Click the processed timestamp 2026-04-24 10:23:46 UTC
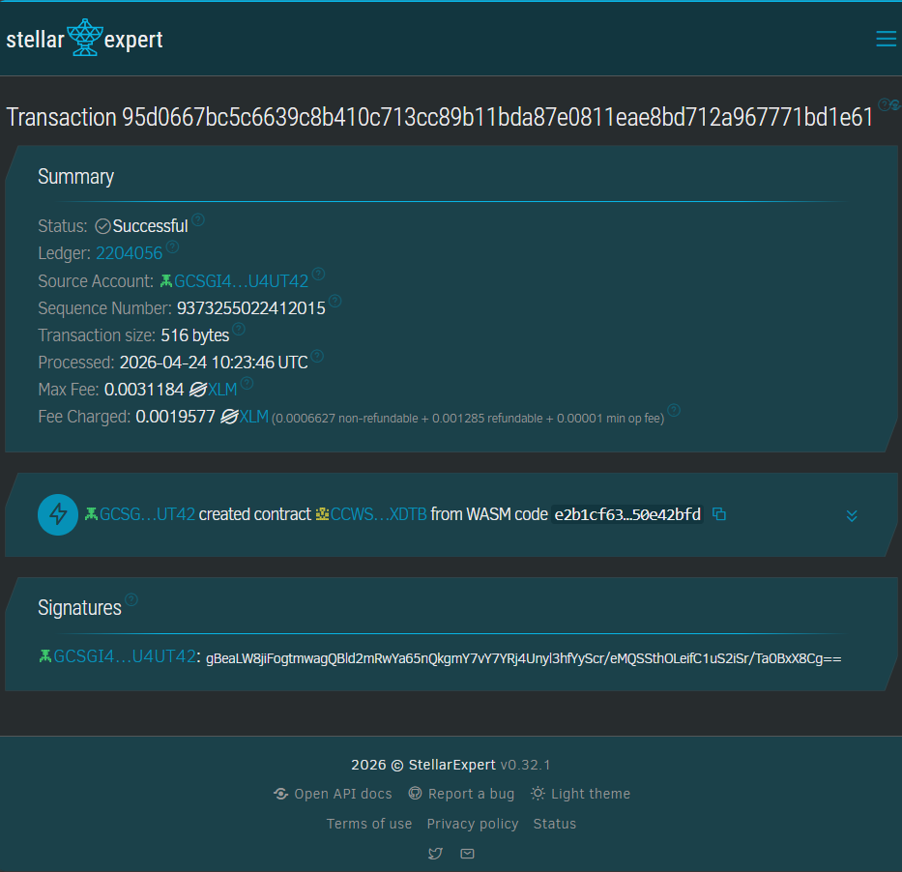The height and width of the screenshot is (872, 902). (214, 363)
